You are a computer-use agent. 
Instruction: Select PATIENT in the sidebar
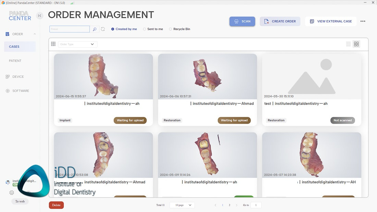[15, 61]
